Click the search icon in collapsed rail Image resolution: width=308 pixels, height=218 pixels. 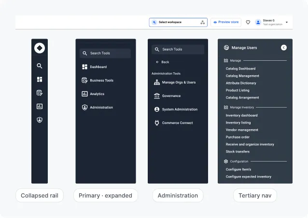[40, 66]
